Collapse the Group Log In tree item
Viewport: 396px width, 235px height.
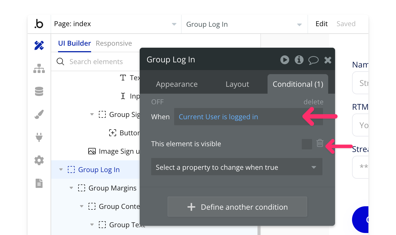click(x=61, y=170)
